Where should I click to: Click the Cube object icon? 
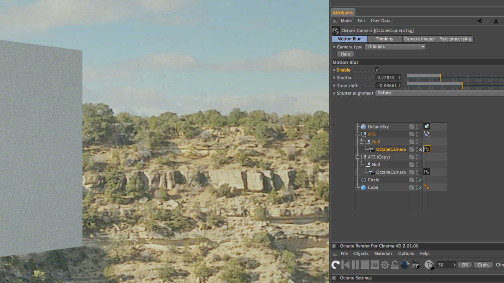click(x=363, y=187)
